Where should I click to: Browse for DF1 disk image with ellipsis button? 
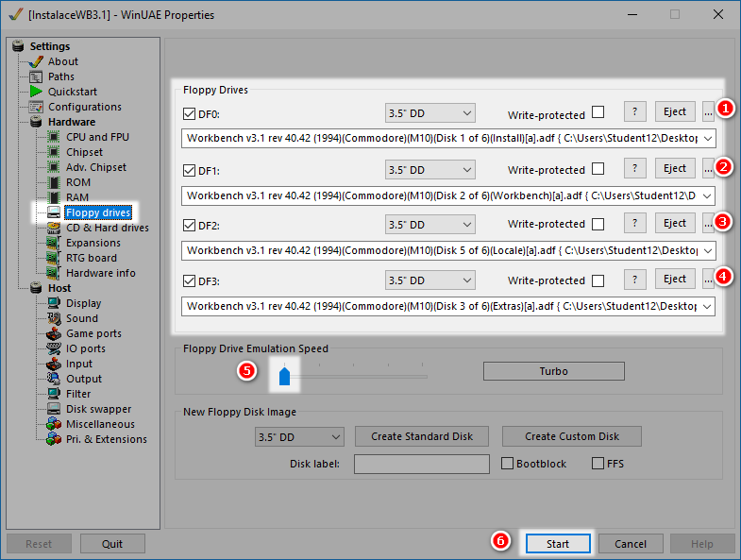tap(708, 168)
